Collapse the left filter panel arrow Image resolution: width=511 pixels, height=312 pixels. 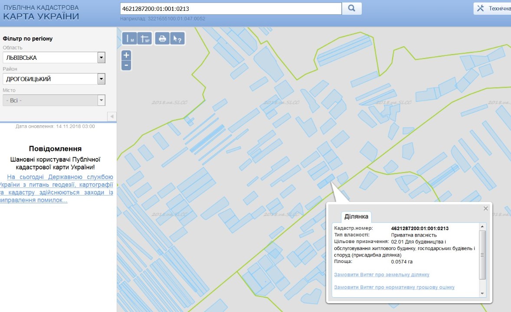tap(111, 117)
